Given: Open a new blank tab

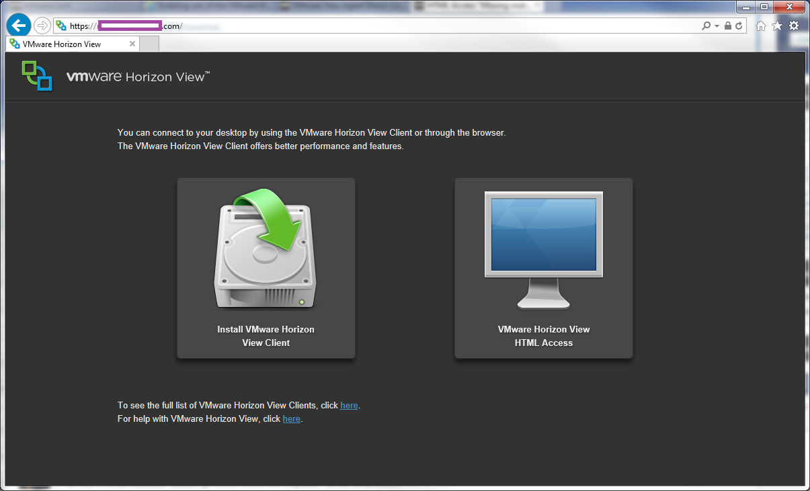Looking at the screenshot, I should (149, 44).
